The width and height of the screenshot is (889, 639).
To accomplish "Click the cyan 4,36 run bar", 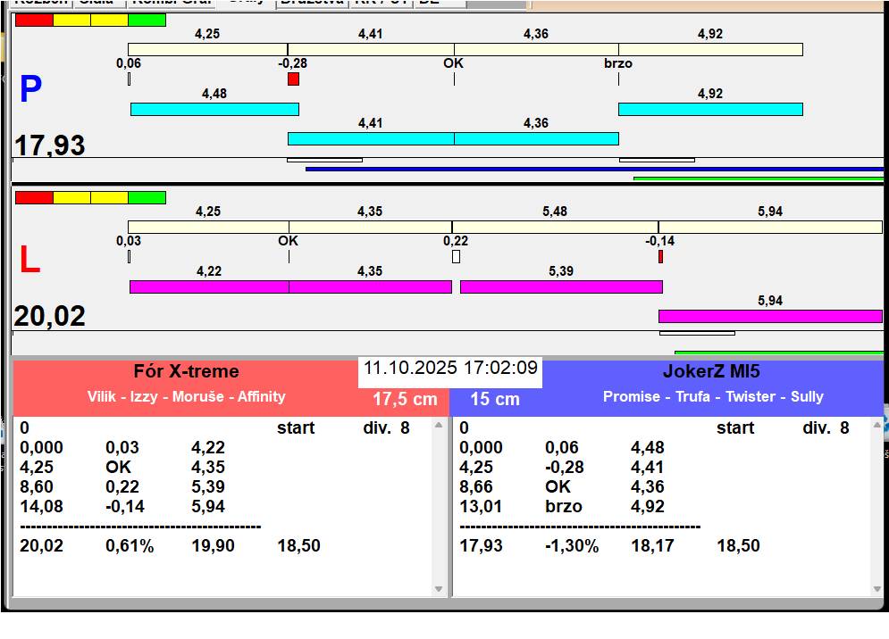I will (536, 139).
